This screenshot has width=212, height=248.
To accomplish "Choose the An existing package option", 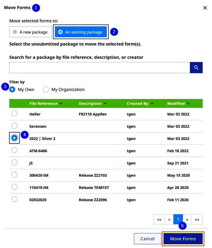I will click(x=81, y=32).
